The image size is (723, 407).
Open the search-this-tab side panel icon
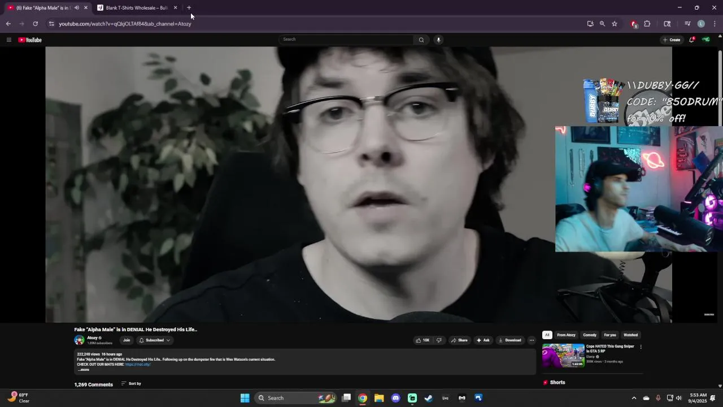pos(667,24)
